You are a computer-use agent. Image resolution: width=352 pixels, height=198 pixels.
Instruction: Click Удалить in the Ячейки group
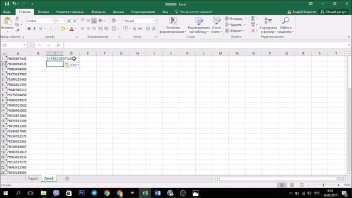point(235,25)
